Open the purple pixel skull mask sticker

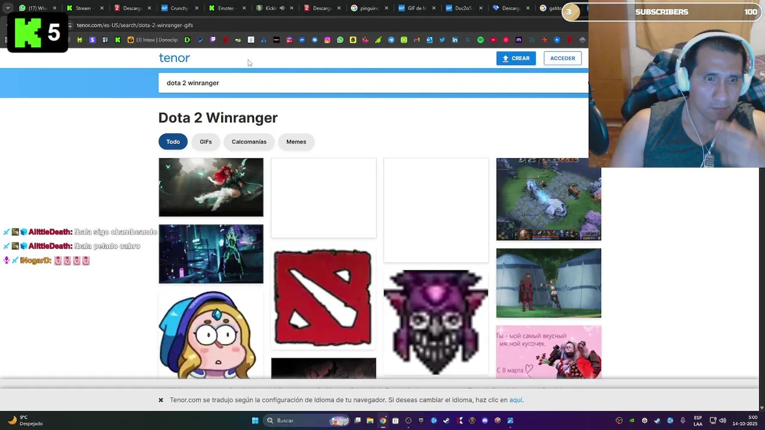(436, 322)
